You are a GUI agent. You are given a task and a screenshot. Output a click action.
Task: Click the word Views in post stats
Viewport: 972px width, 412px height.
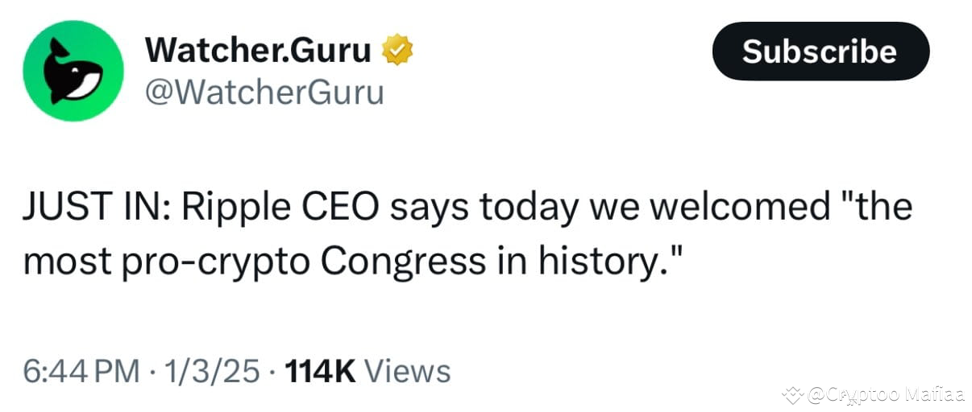(x=408, y=371)
